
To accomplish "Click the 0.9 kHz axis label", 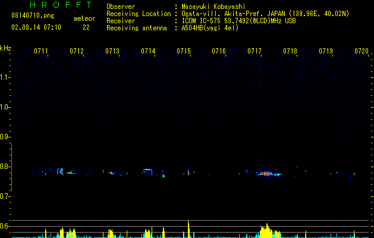I will [5, 137].
